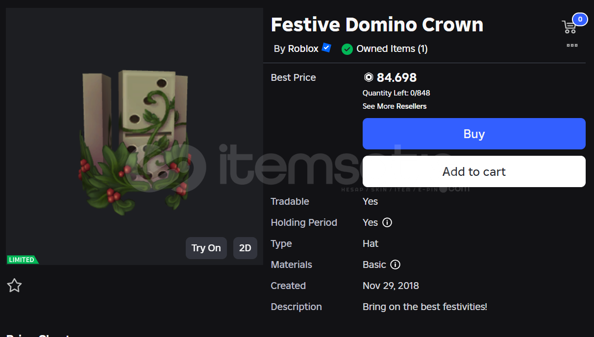Toggle the 2D view mode
The height and width of the screenshot is (337, 594).
[x=245, y=248]
